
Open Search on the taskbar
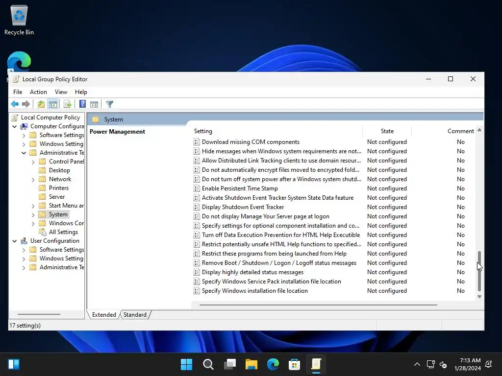point(208,364)
